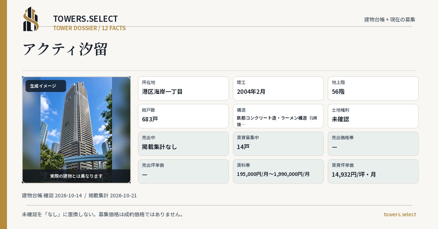Select the 所在地 港区海岸一丁目 card

[183, 88]
